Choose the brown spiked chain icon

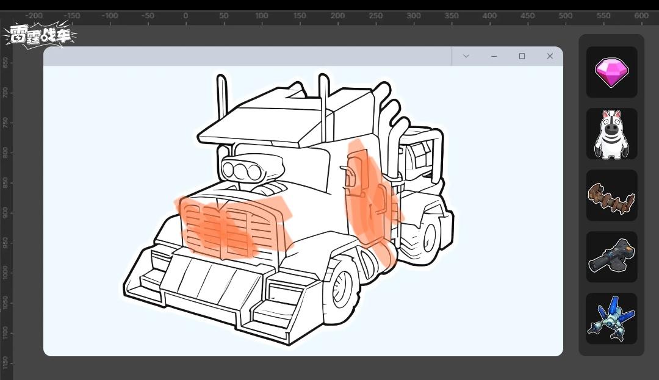(x=611, y=196)
